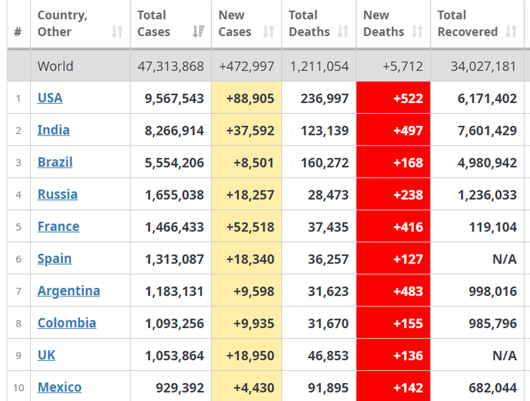Open the Russia country link
530x401 pixels.
click(x=57, y=195)
